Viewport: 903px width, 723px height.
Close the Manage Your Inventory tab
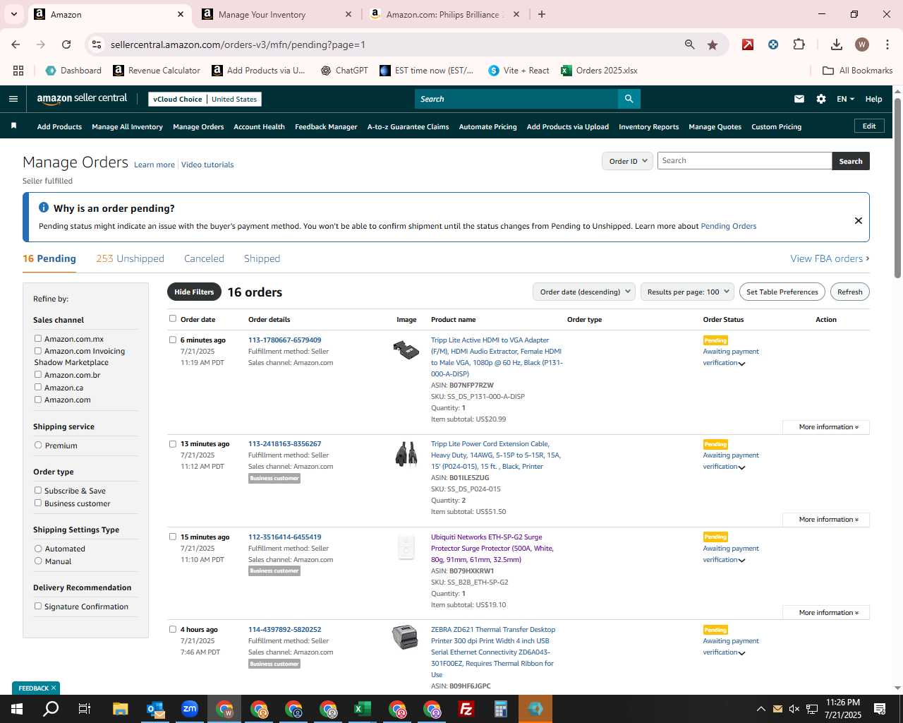349,14
